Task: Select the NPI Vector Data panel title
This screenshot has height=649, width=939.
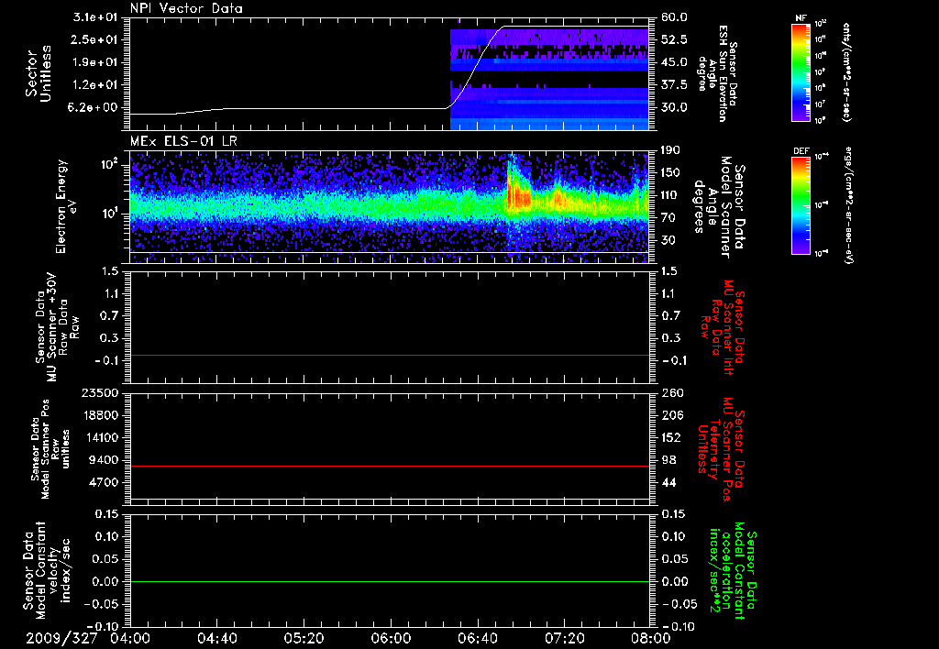Action: (x=187, y=9)
